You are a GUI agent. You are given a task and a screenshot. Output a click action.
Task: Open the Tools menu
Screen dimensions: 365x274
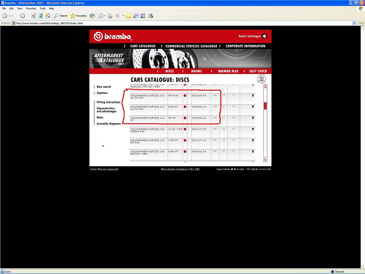(x=43, y=8)
